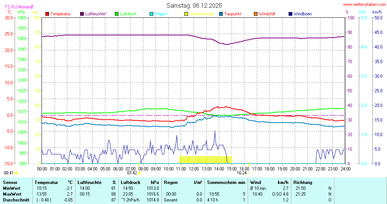This screenshot has width=387, height=204.
Task: Click the red Temperatur legend swatch
Action: 47,14
